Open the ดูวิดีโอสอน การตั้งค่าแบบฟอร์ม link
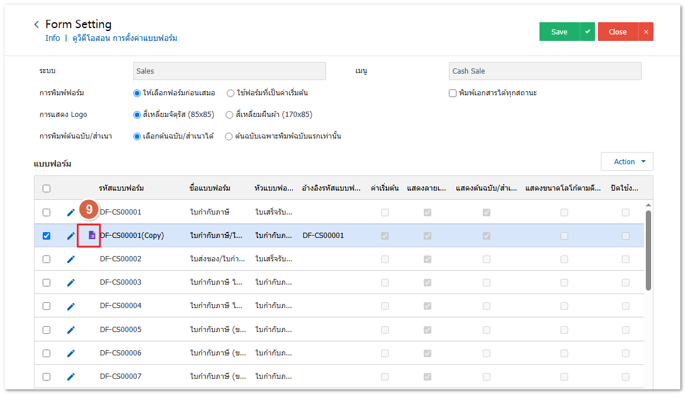Image resolution: width=685 pixels, height=394 pixels. 124,38
